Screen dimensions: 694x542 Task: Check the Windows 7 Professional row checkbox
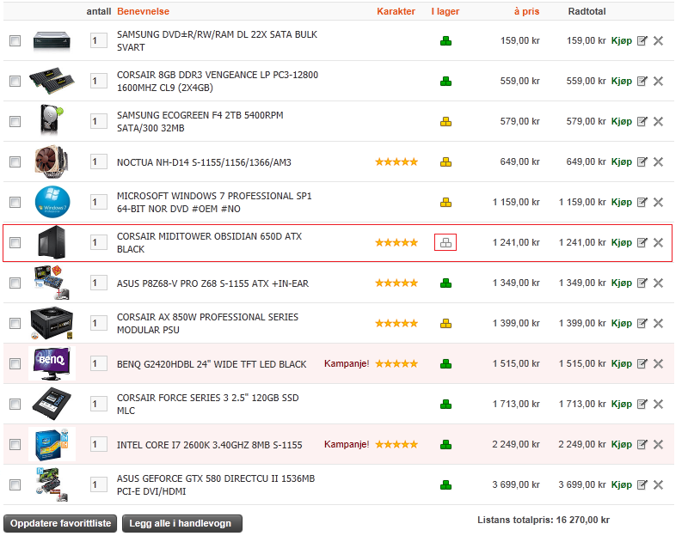pos(15,203)
